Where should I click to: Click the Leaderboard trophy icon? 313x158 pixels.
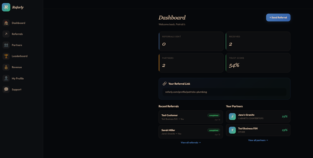coord(6,56)
